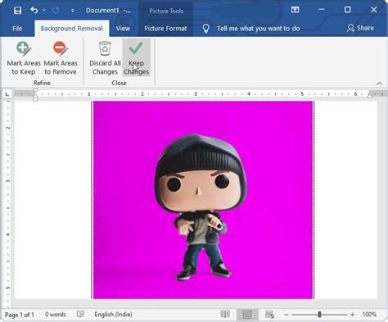
Task: Select Mark Areas to Remove tool
Action: click(61, 58)
